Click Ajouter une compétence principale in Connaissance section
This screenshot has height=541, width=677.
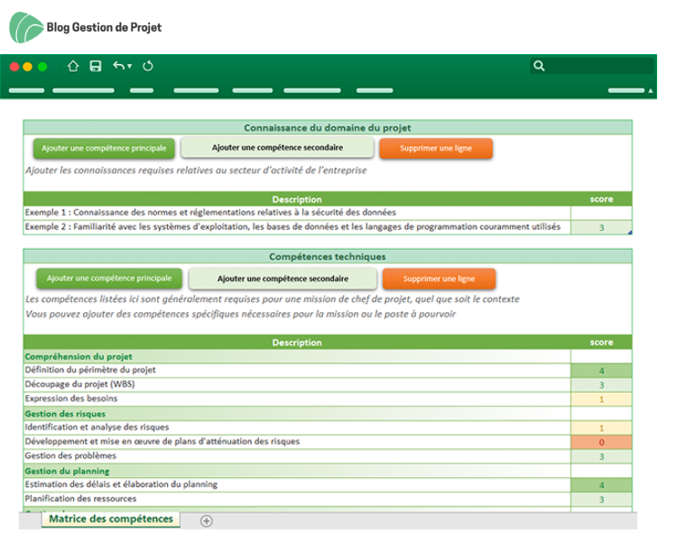[104, 148]
